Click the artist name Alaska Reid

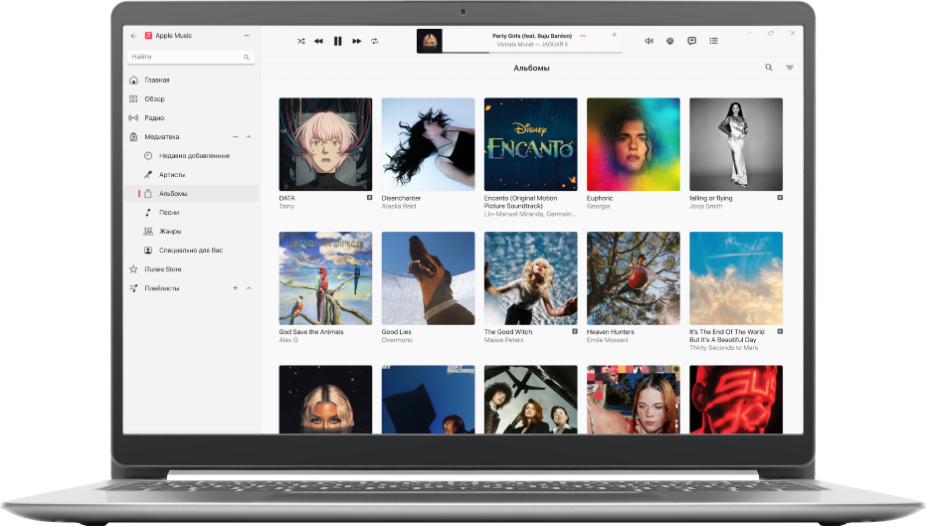399,206
